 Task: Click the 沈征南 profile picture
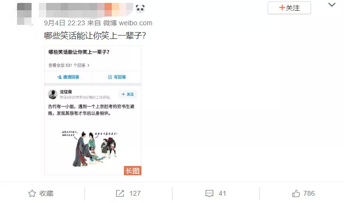52,94
